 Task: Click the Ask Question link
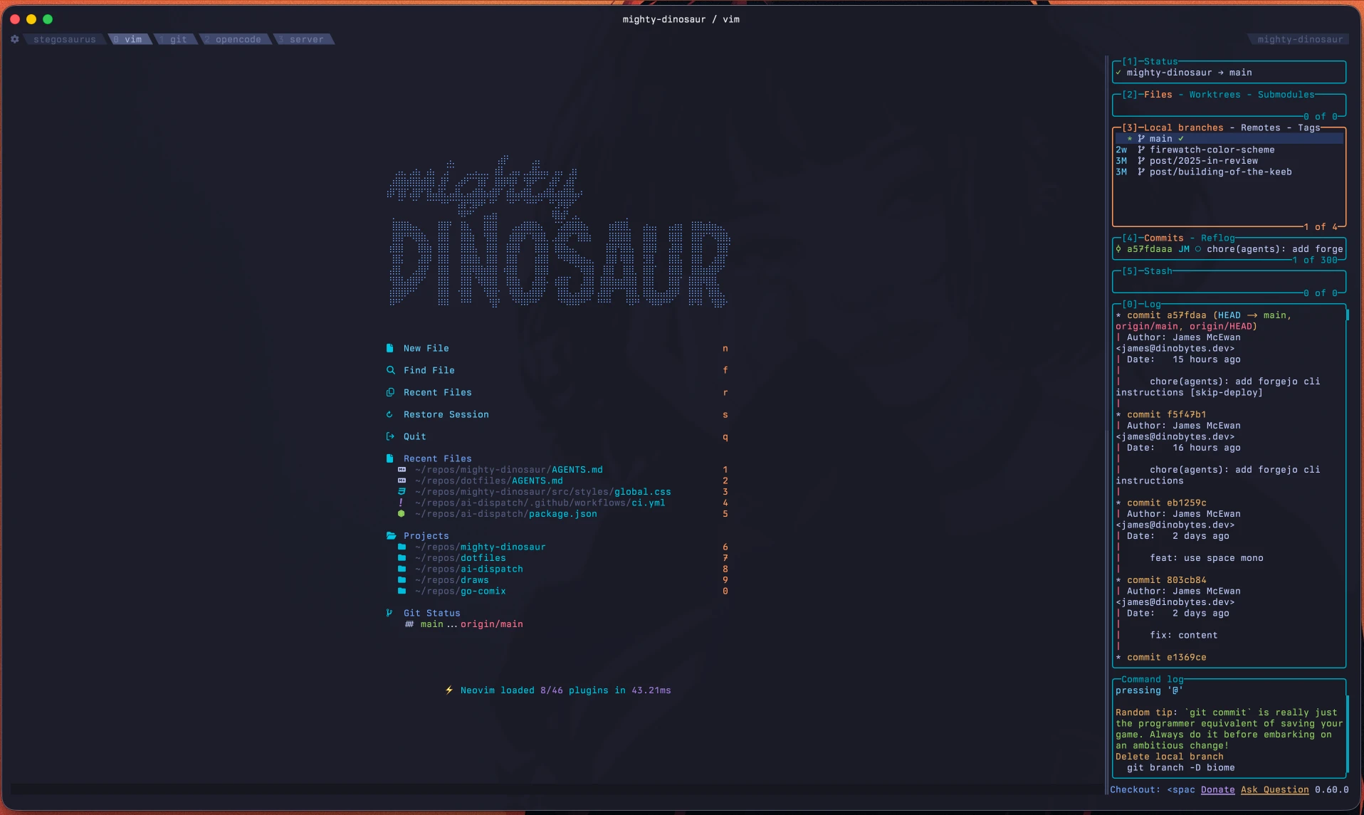pyautogui.click(x=1274, y=790)
